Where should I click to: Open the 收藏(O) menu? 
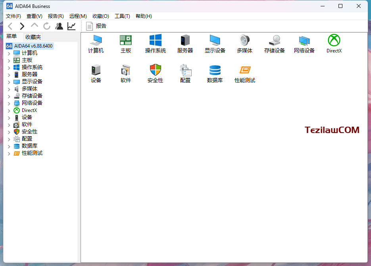(x=101, y=16)
